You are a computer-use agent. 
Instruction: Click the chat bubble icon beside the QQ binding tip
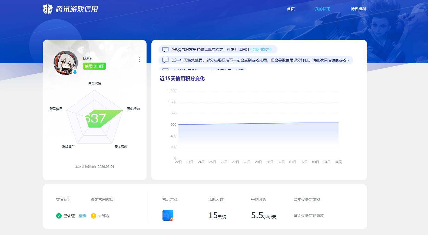(165, 49)
